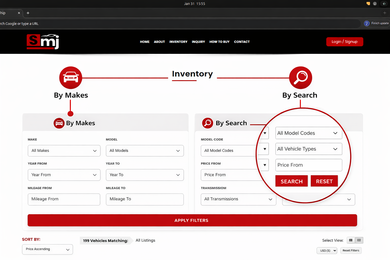The image size is (390, 260).
Task: Click into the Mileage From field
Action: 64,199
